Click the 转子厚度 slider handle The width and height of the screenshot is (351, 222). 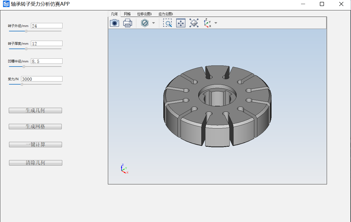(26, 49)
